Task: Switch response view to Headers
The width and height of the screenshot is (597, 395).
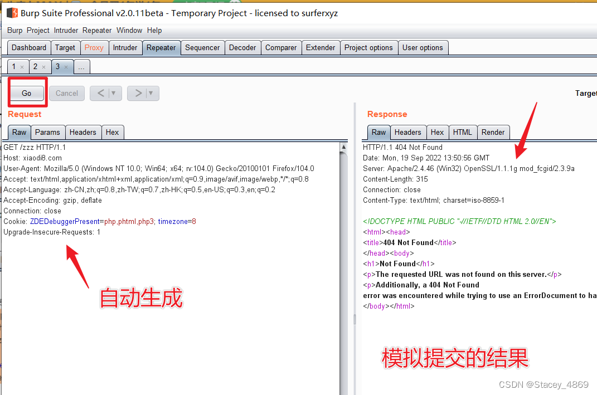Action: (x=408, y=133)
